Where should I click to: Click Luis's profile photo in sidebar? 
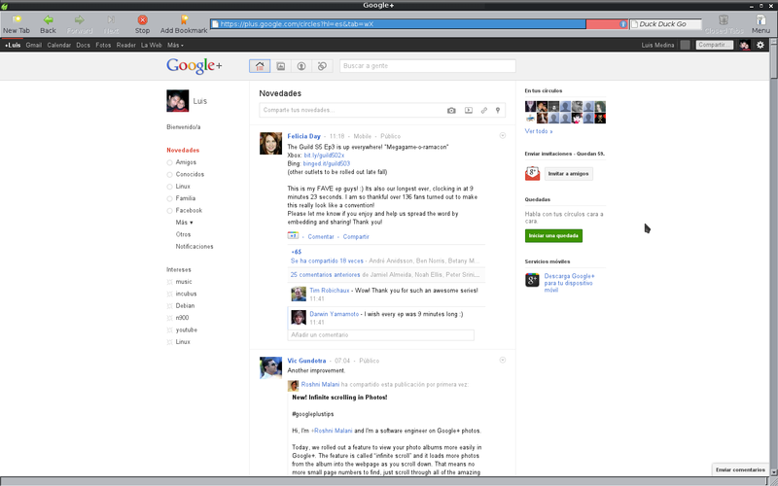click(178, 101)
